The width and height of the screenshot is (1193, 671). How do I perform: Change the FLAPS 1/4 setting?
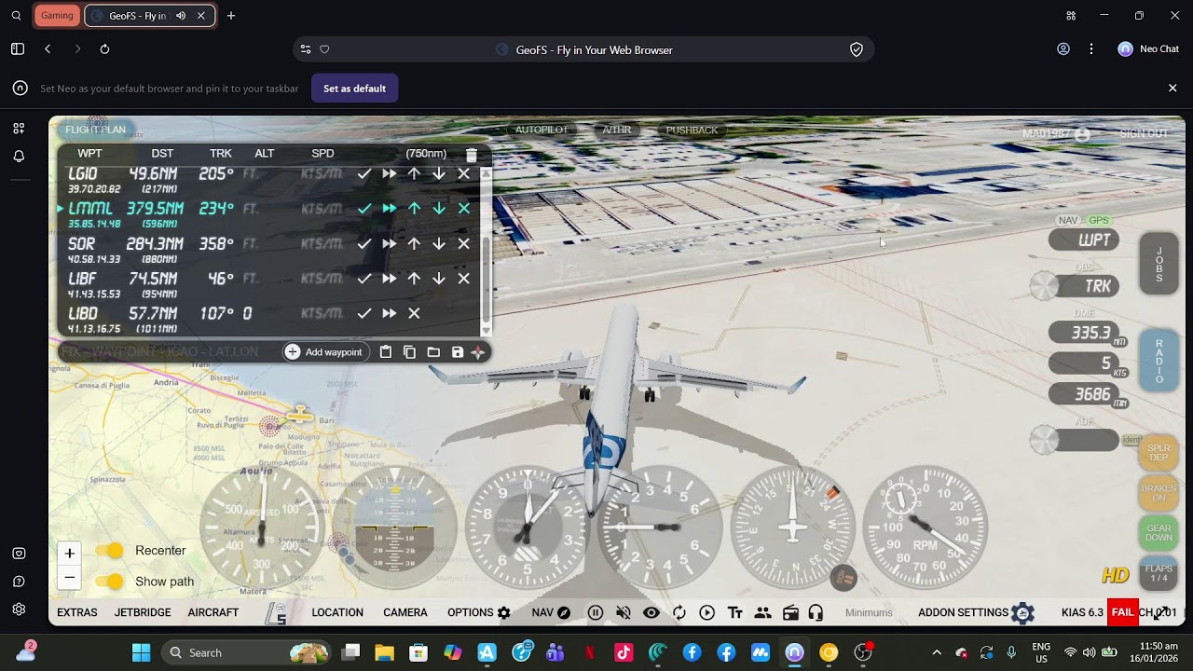click(1159, 573)
